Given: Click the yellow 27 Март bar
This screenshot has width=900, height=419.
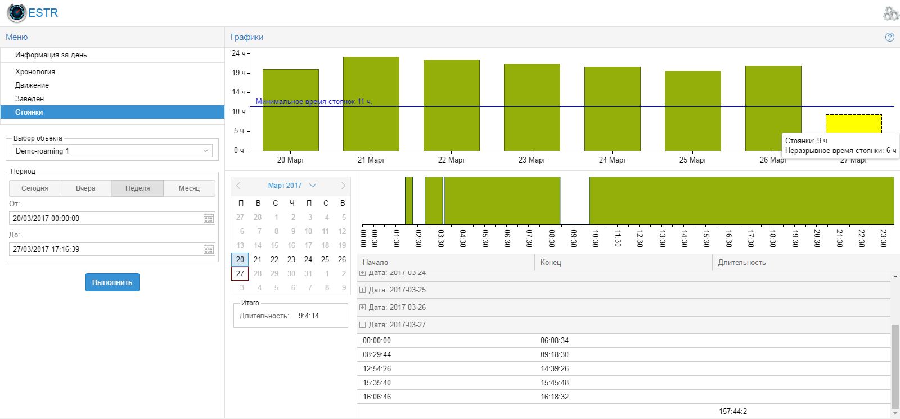Looking at the screenshot, I should [853, 124].
